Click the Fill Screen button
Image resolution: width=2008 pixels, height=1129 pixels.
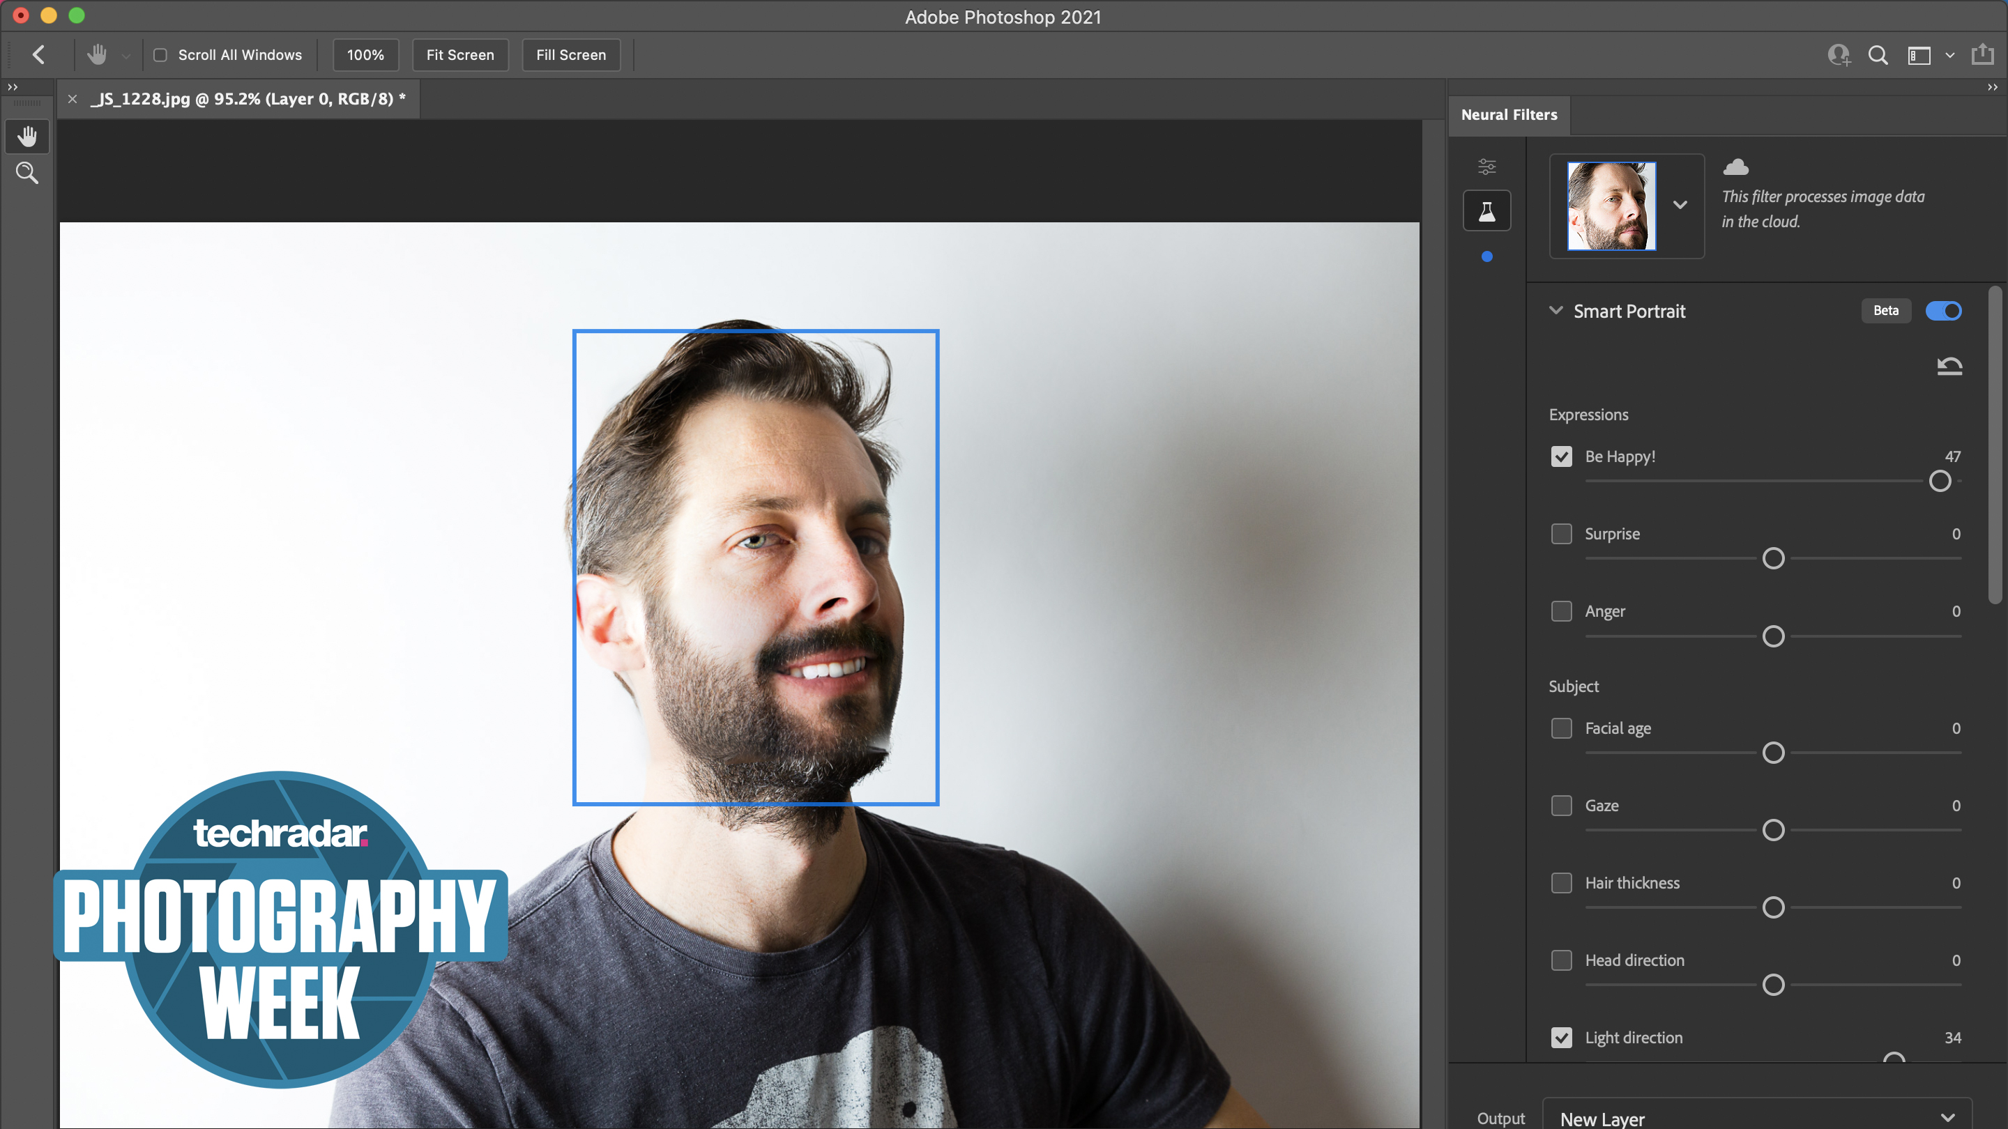(x=570, y=54)
